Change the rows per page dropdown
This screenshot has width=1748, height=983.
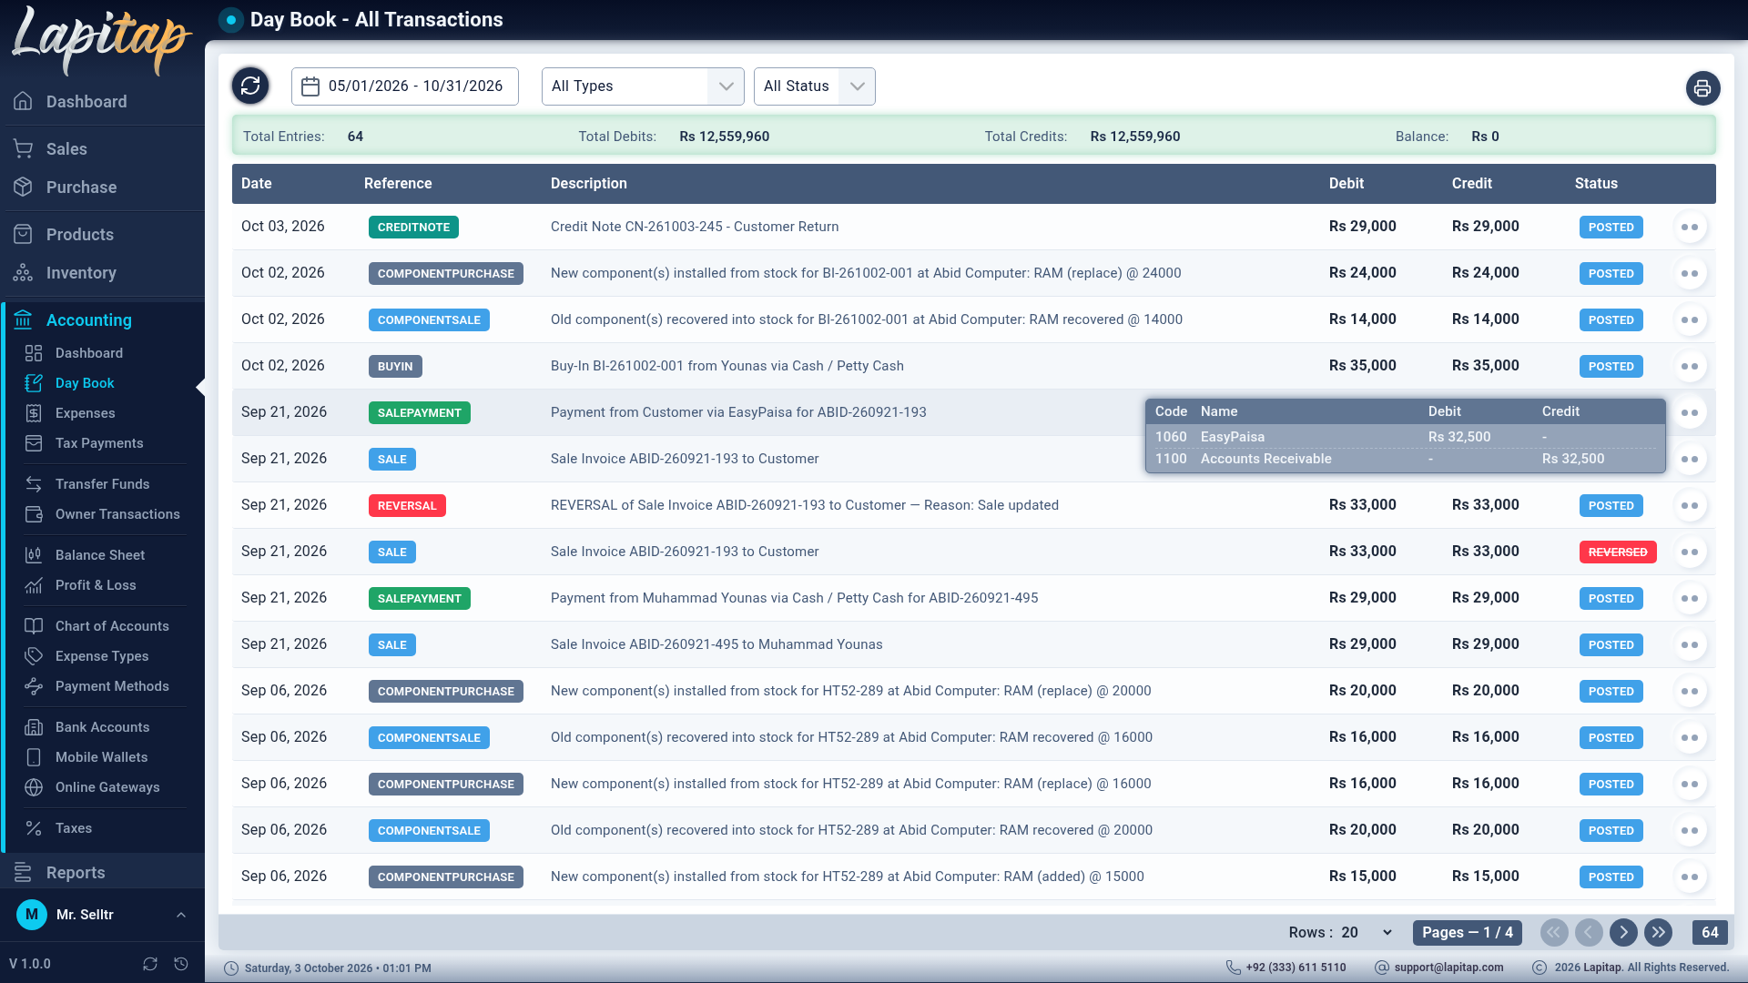point(1366,933)
